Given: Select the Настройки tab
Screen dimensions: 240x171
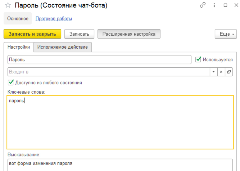Looking at the screenshot, I should 19,47.
